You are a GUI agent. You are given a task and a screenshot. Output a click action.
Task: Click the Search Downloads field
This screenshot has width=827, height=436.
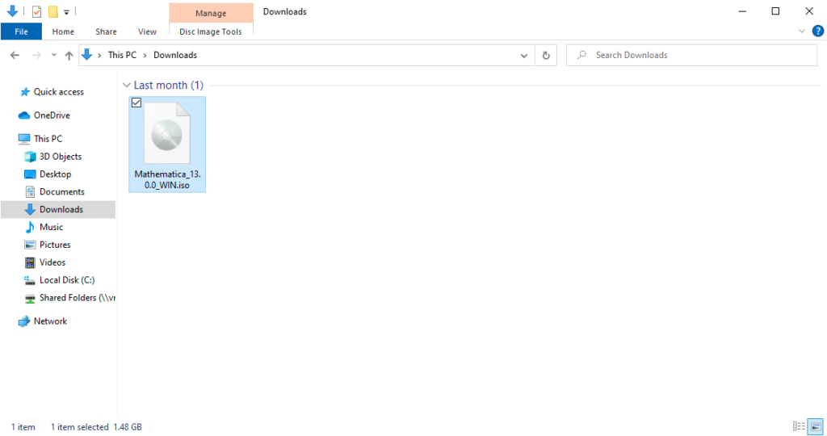coord(691,55)
